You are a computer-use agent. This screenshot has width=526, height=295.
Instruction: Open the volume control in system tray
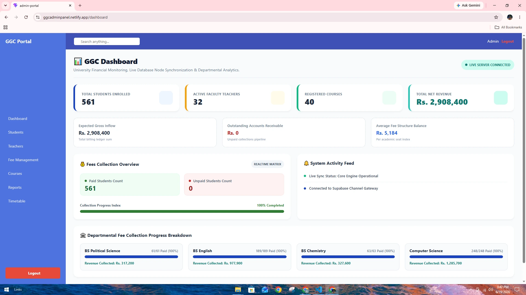491,290
